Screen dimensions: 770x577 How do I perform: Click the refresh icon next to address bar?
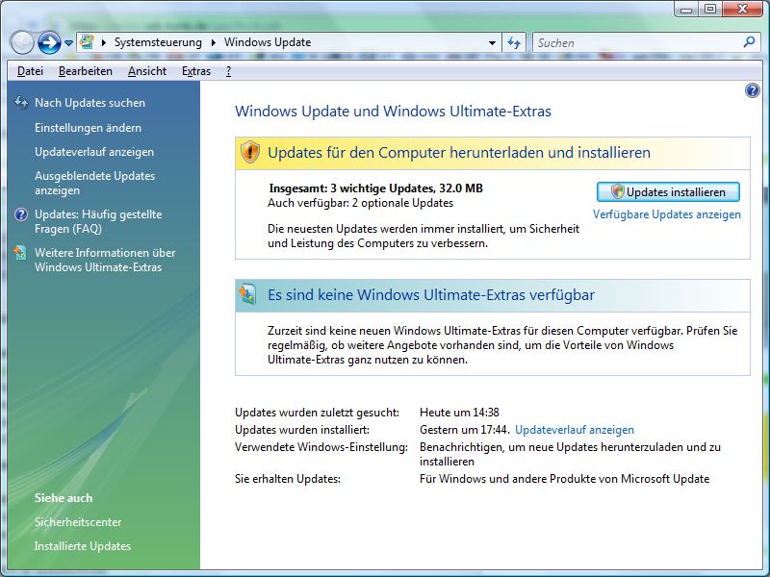pos(514,42)
